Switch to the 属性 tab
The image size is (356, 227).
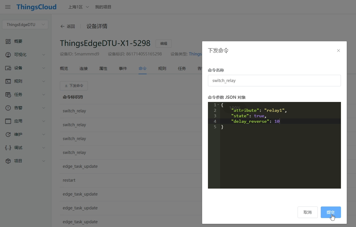click(103, 68)
